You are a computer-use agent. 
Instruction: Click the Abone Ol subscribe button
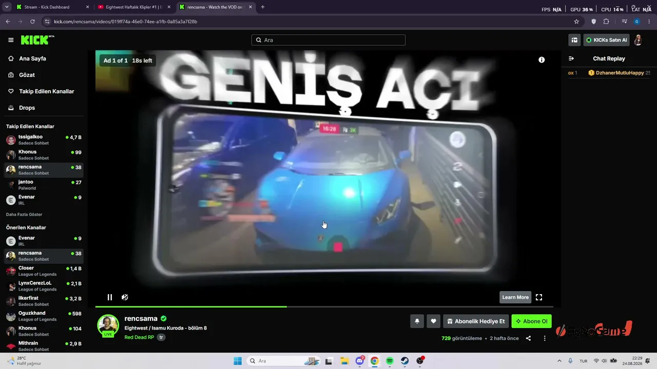tap(532, 321)
